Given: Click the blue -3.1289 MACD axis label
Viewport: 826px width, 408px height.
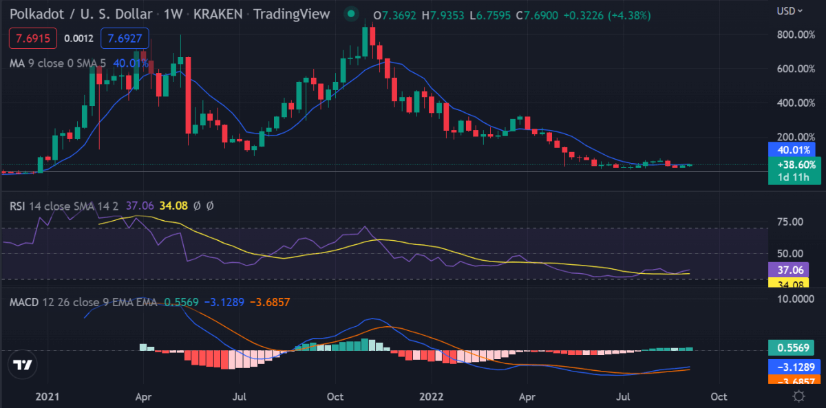Looking at the screenshot, I should [x=791, y=367].
